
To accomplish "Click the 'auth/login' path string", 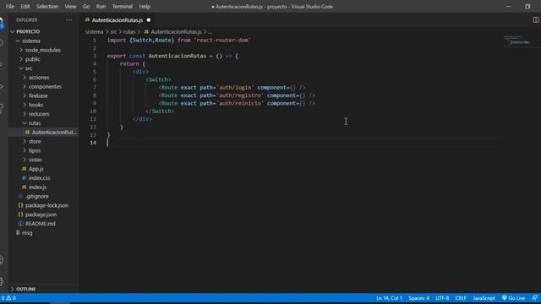I will coord(235,88).
